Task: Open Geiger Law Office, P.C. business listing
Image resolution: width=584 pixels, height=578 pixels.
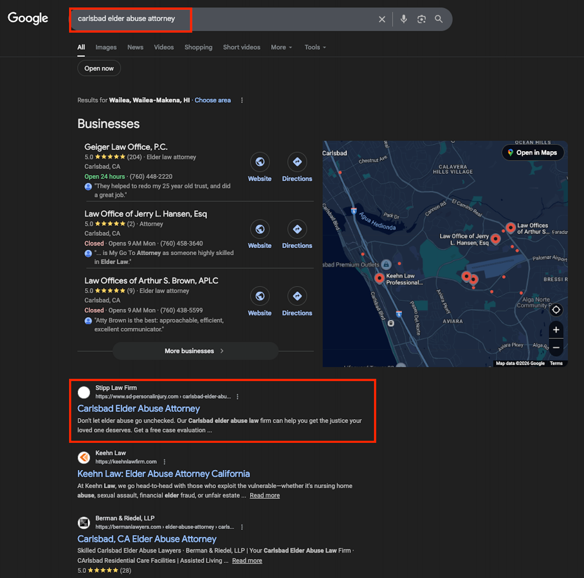Action: point(126,147)
